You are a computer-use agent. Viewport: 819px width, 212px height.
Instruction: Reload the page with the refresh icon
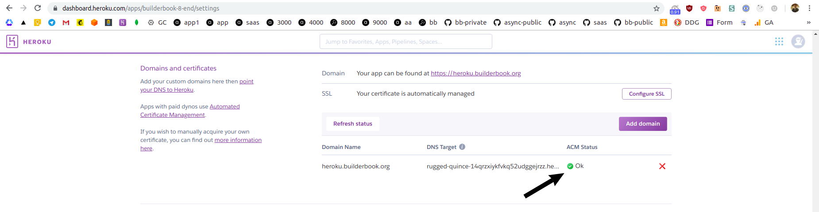tap(38, 8)
